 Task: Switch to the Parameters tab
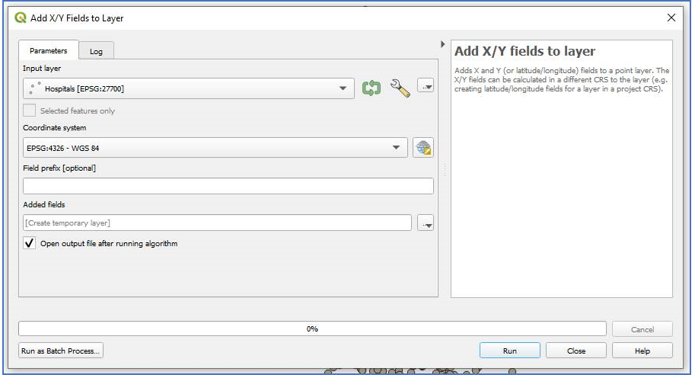(48, 50)
